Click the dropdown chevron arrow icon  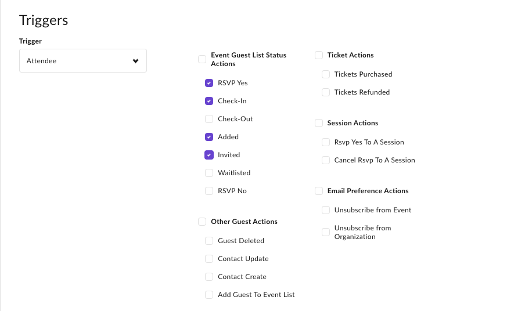135,61
